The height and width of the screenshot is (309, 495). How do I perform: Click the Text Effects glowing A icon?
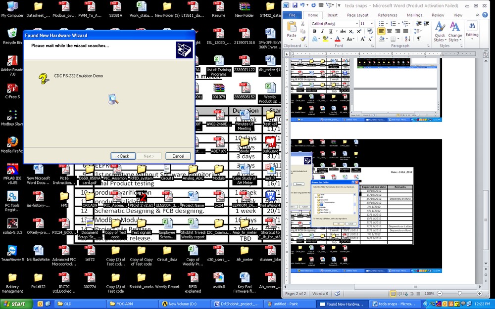pyautogui.click(x=315, y=39)
